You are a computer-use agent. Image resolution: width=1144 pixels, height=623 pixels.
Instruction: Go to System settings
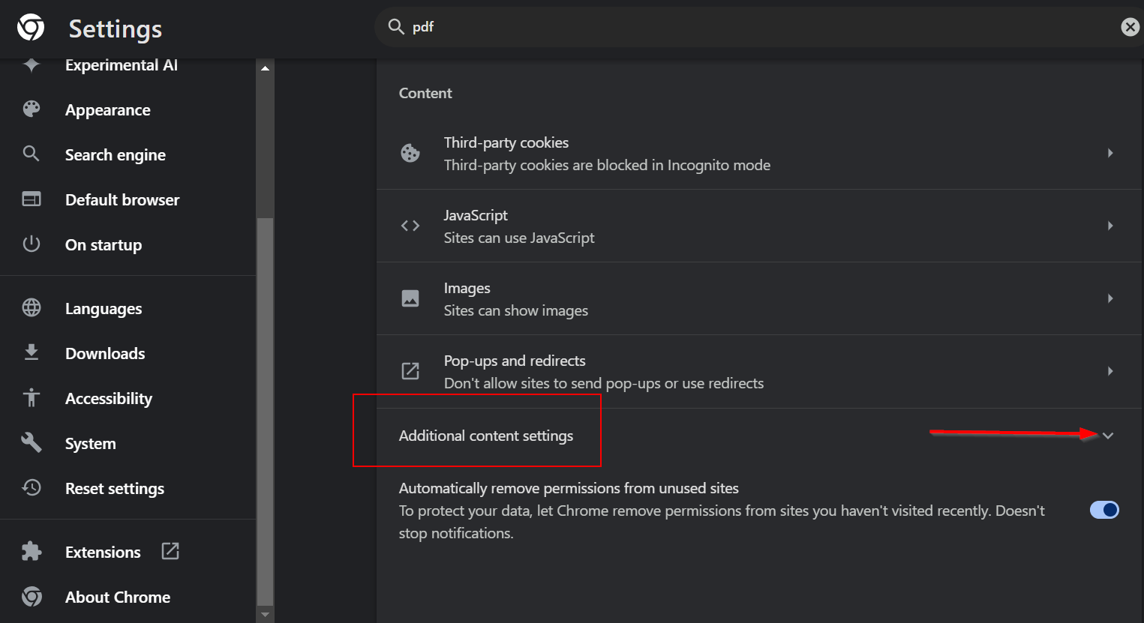click(91, 444)
